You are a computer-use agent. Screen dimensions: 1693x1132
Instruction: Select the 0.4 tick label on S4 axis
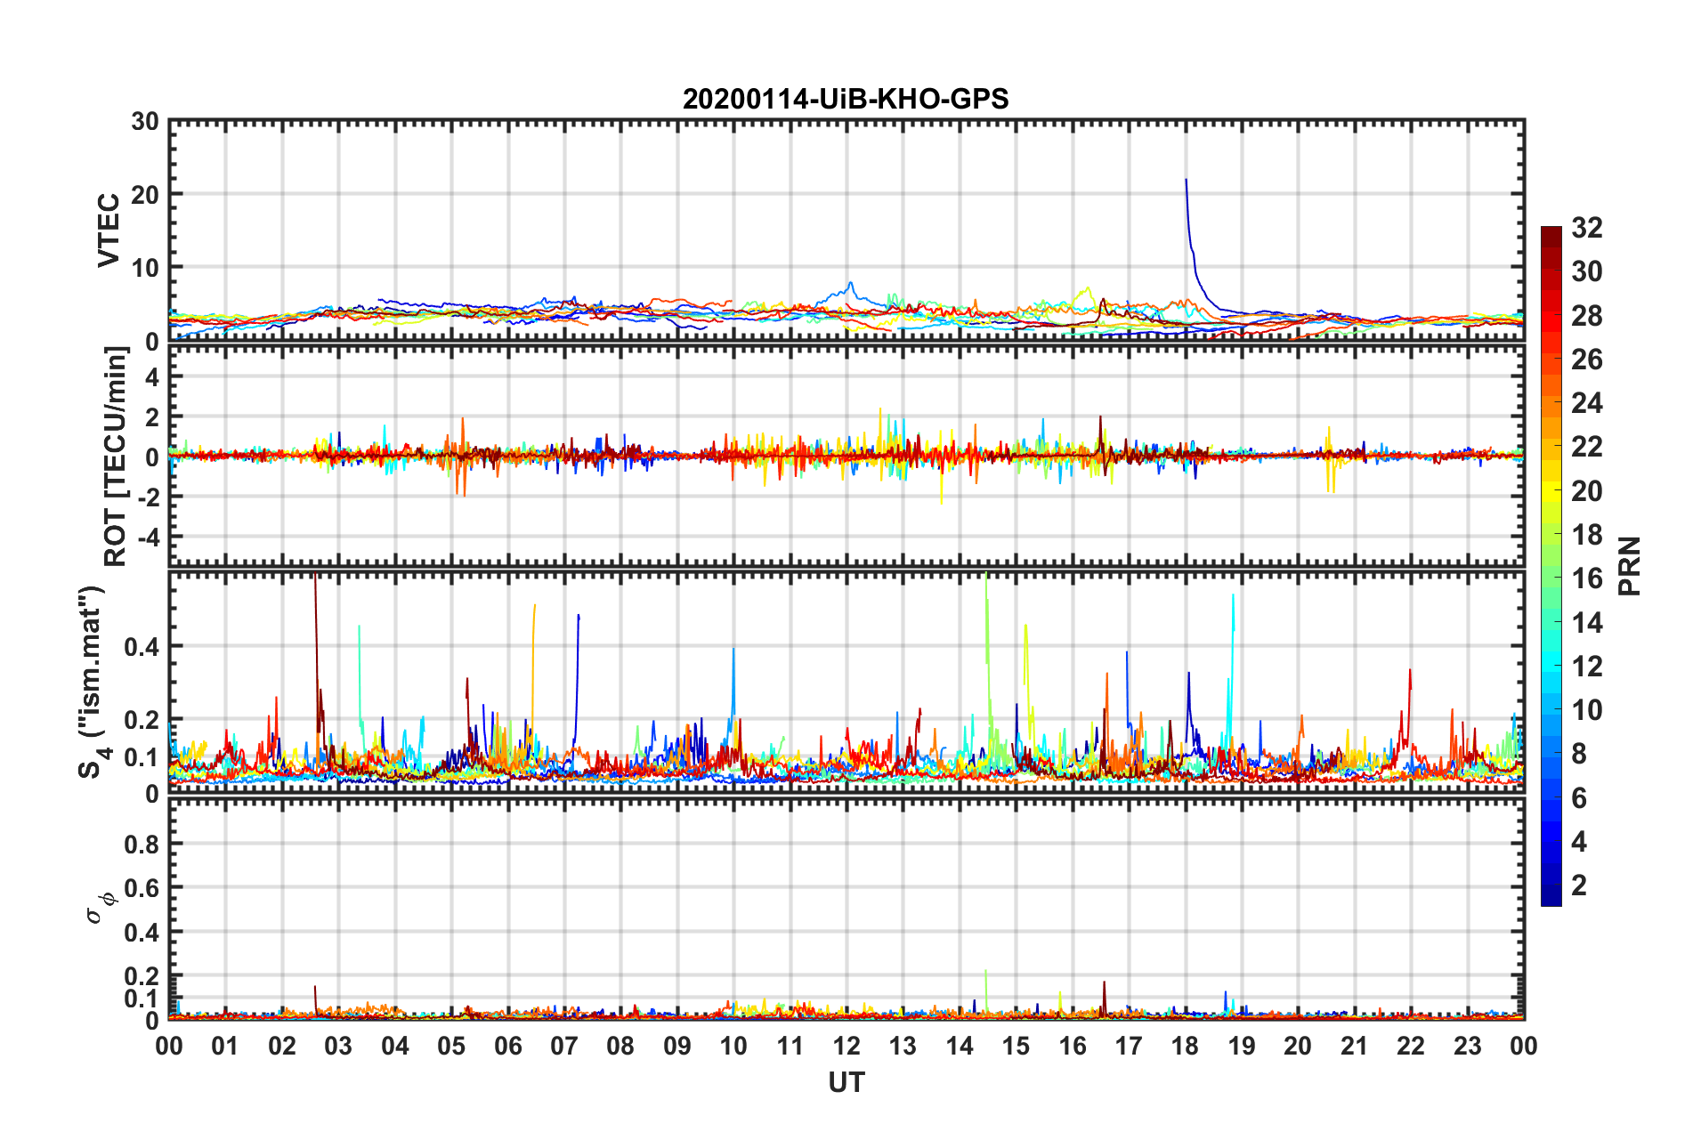142,647
